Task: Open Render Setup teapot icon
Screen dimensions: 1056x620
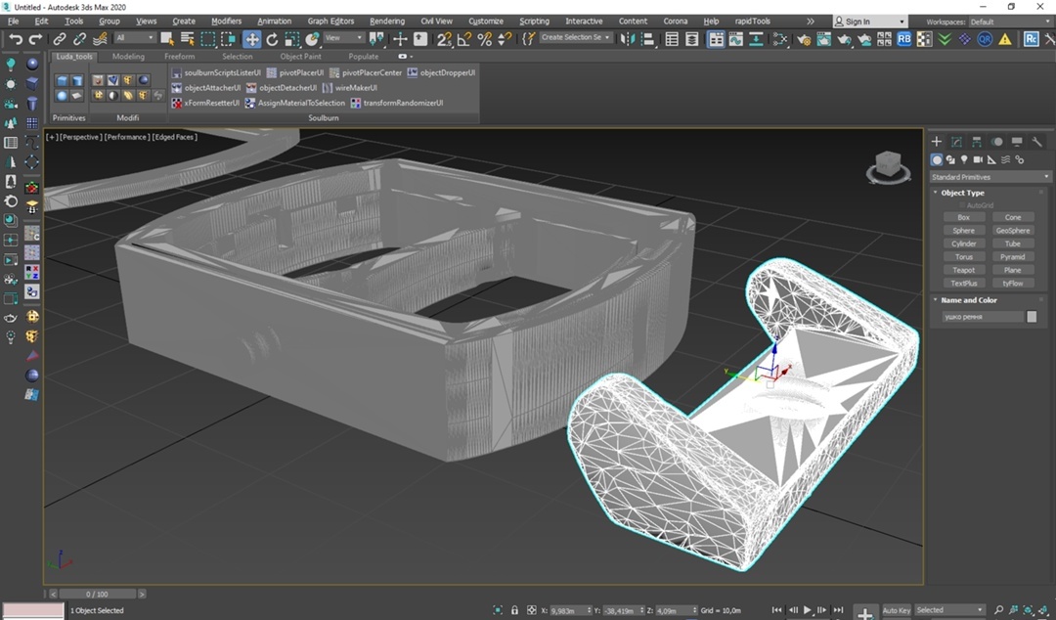Action: click(804, 39)
